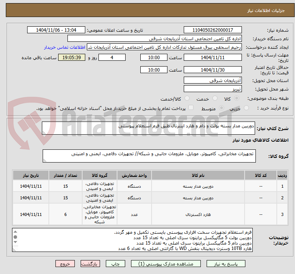Click the شماره نیاز field 110405026200017
This screenshot has width=295, height=274.
[x=212, y=30]
